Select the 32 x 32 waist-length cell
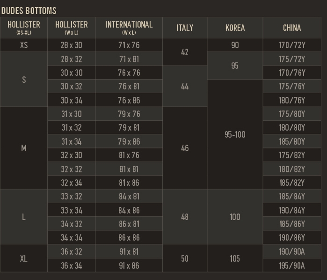This screenshot has height=280, width=327. pyautogui.click(x=71, y=169)
